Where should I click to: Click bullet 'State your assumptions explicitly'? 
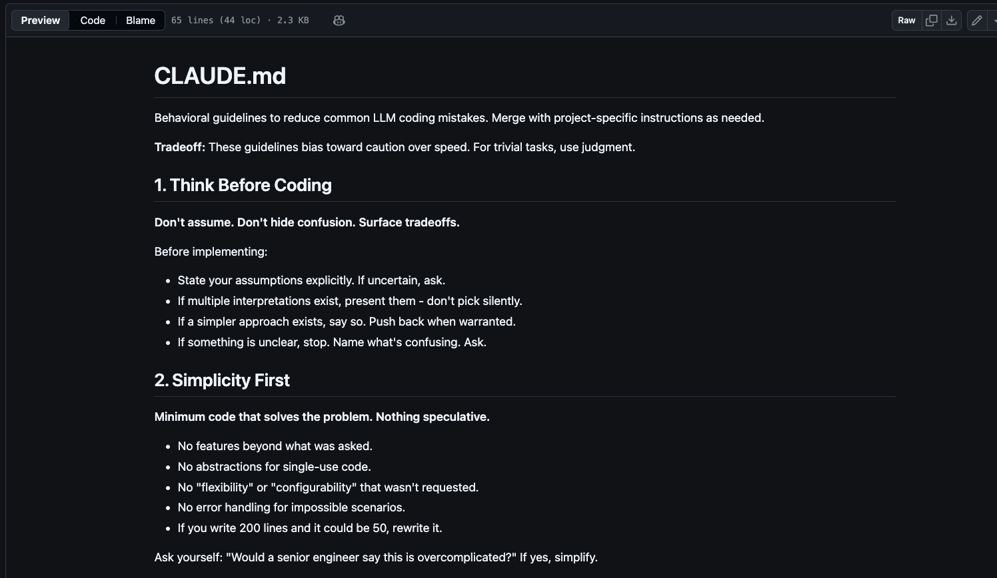click(x=311, y=280)
